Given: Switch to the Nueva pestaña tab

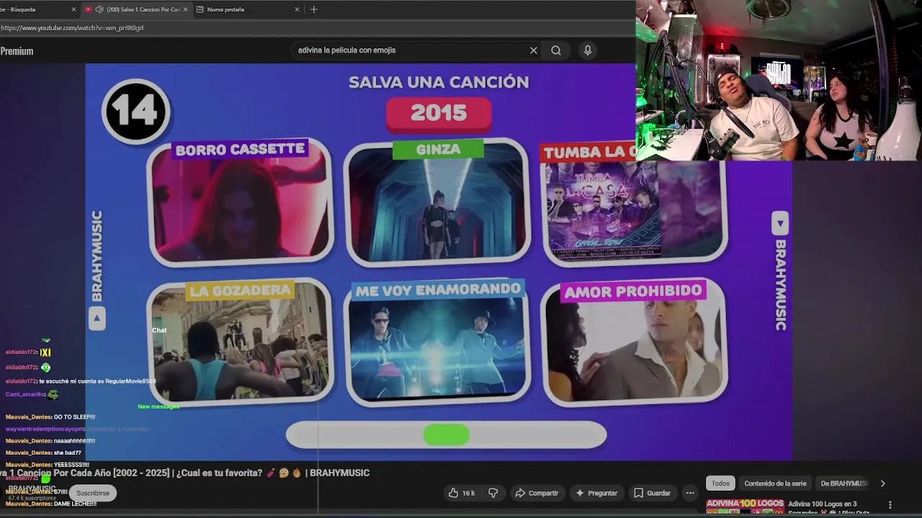Looking at the screenshot, I should (247, 9).
